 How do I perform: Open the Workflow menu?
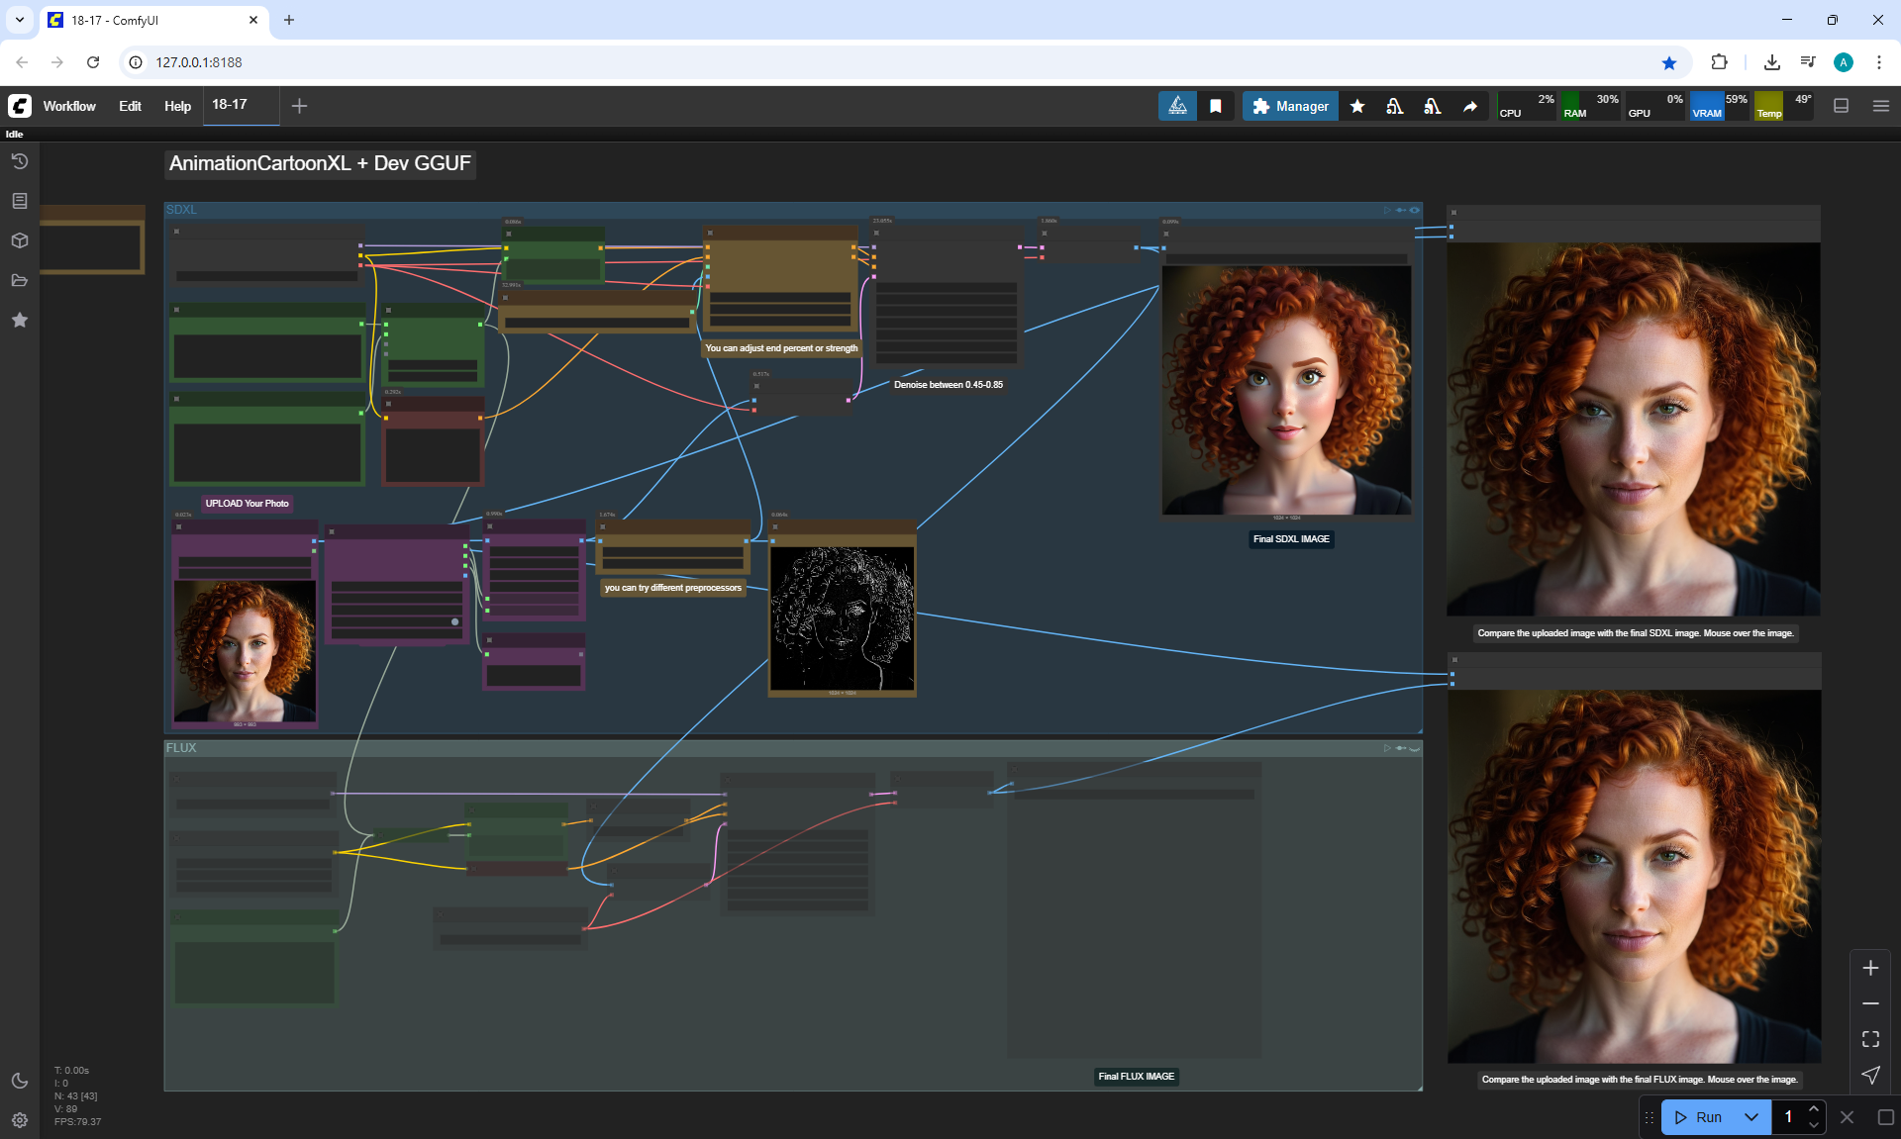coord(69,106)
